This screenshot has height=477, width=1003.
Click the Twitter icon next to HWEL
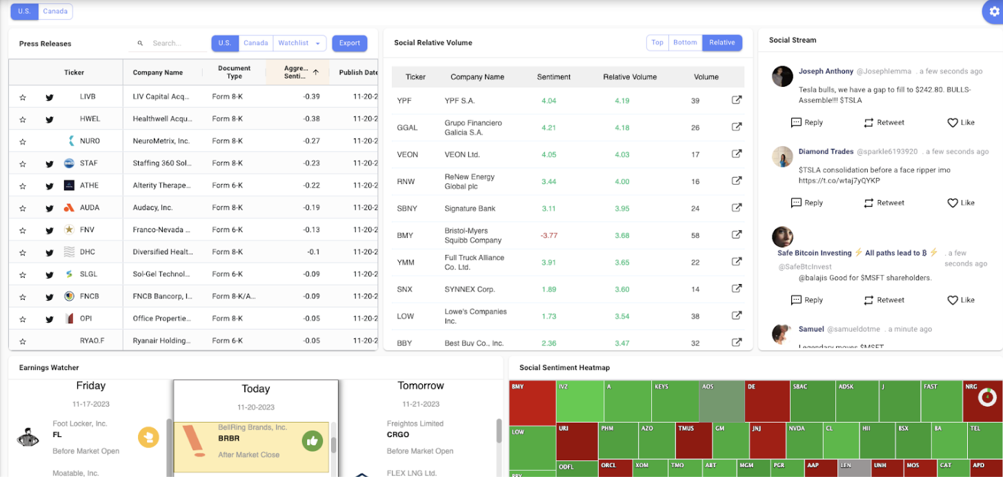[50, 119]
